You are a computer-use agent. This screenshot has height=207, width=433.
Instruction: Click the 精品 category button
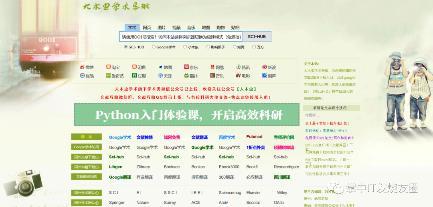87,137
